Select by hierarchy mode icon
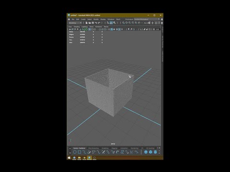 [108, 23]
